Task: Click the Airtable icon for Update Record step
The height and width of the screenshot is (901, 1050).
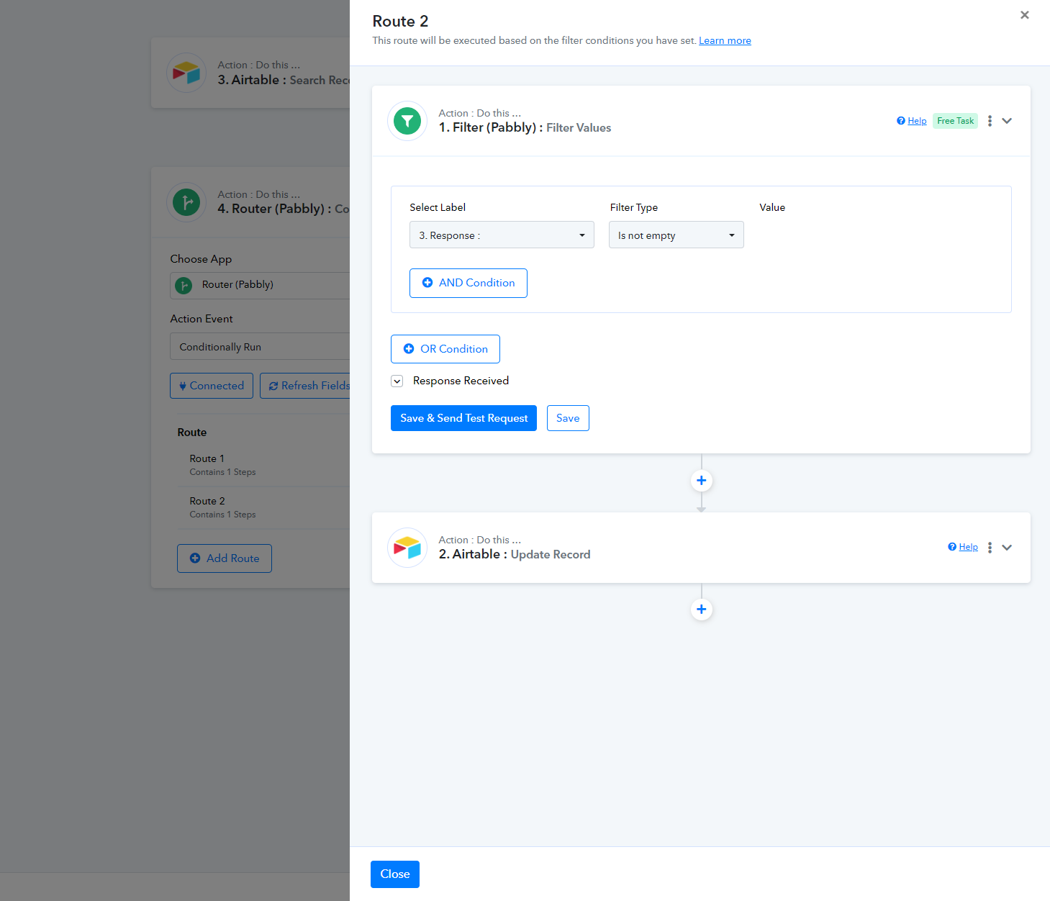Action: [x=407, y=548]
